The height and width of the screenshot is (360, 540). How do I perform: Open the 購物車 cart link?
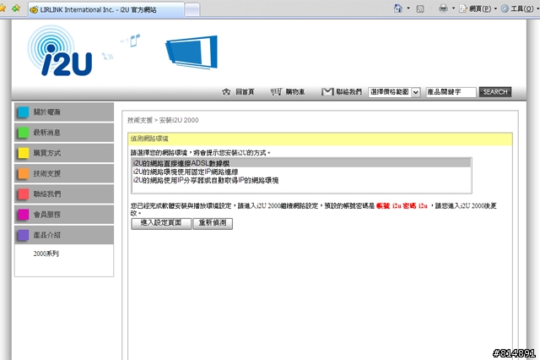[295, 92]
